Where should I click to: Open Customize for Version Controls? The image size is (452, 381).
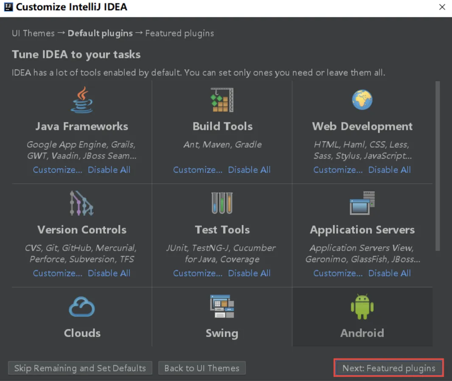click(57, 273)
